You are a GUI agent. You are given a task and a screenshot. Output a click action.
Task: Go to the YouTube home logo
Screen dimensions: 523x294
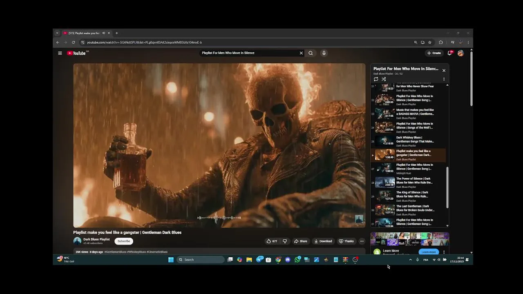tap(76, 53)
